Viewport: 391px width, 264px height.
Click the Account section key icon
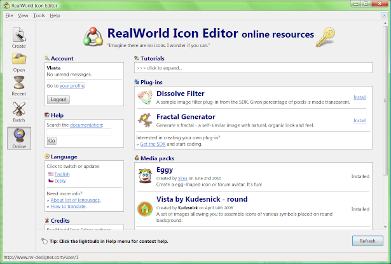coord(47,58)
